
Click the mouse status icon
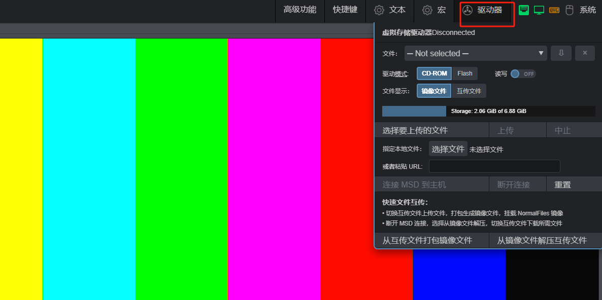(570, 10)
